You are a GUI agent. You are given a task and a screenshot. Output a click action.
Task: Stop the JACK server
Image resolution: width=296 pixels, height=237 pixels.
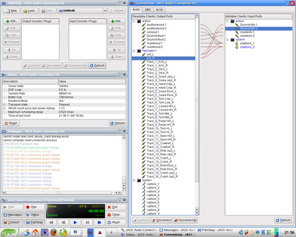coord(34,207)
